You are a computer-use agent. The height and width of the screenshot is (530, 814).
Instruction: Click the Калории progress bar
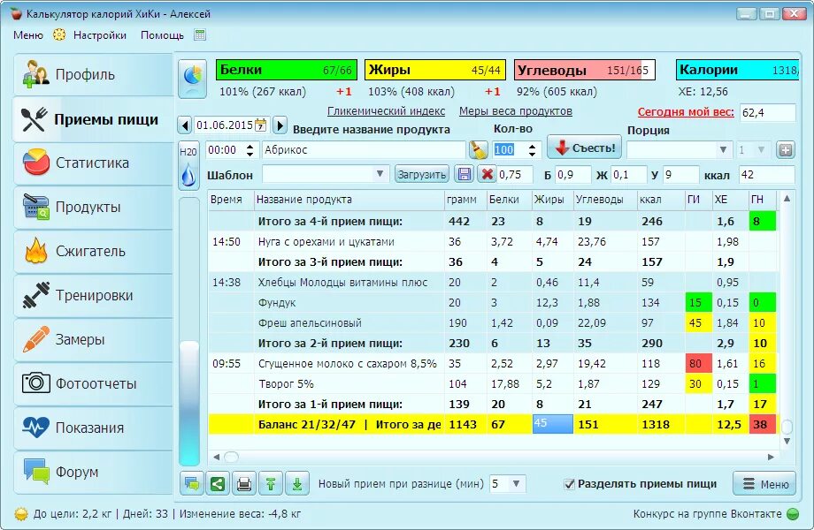[737, 70]
